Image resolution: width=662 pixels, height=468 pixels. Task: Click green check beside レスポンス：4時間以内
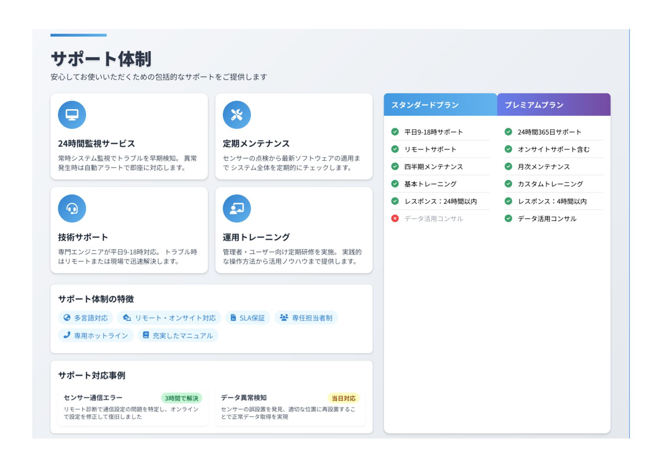508,201
